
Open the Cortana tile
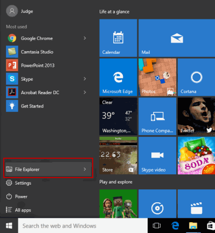[196, 77]
